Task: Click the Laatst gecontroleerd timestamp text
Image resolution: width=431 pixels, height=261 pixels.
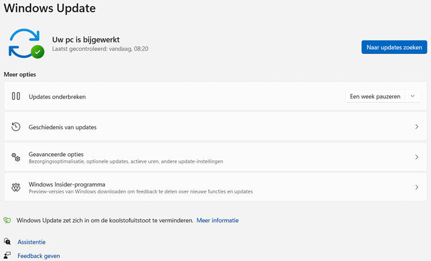Action: tap(100, 49)
